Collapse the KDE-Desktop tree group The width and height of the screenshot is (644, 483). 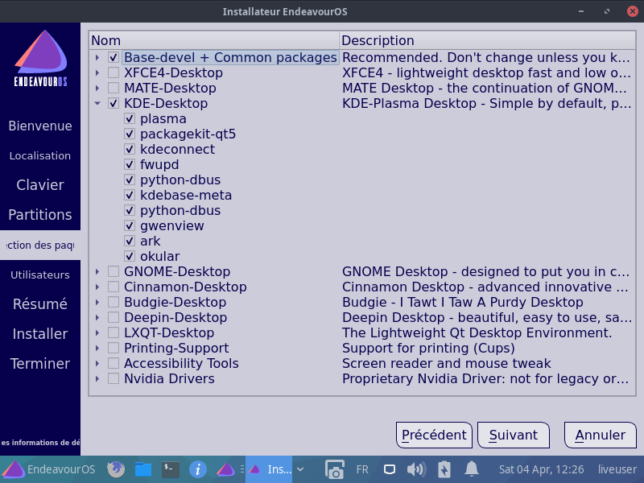97,104
